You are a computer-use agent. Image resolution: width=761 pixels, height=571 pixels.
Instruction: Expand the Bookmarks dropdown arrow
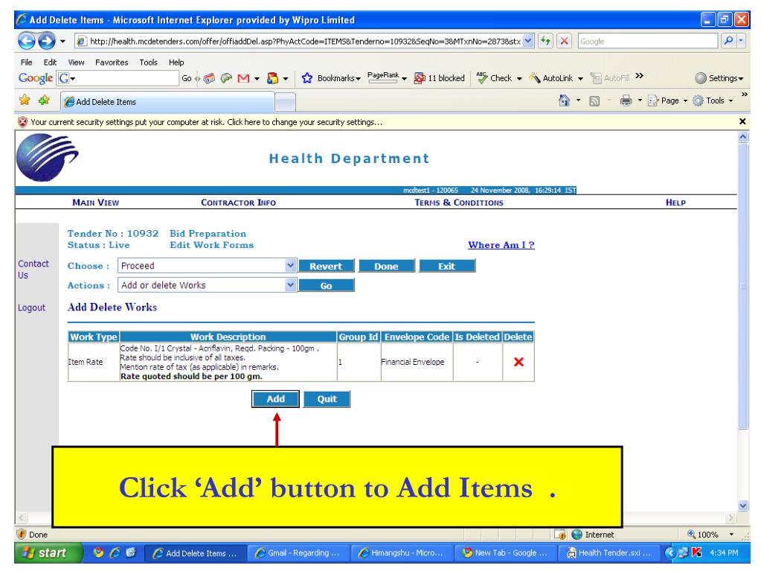point(358,79)
